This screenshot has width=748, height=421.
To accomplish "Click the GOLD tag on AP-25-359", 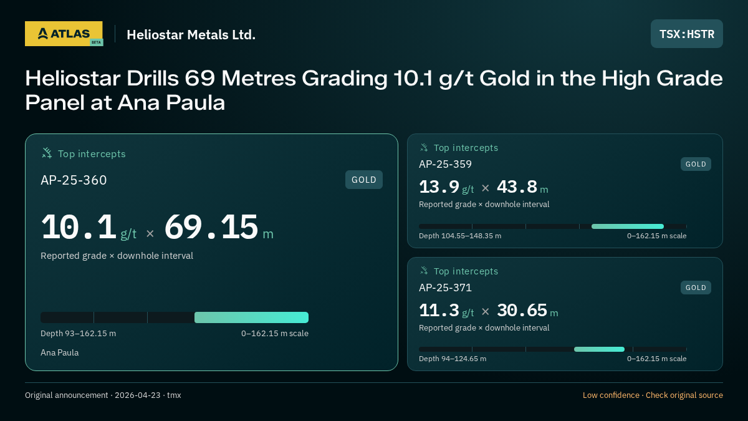I will 696,164.
